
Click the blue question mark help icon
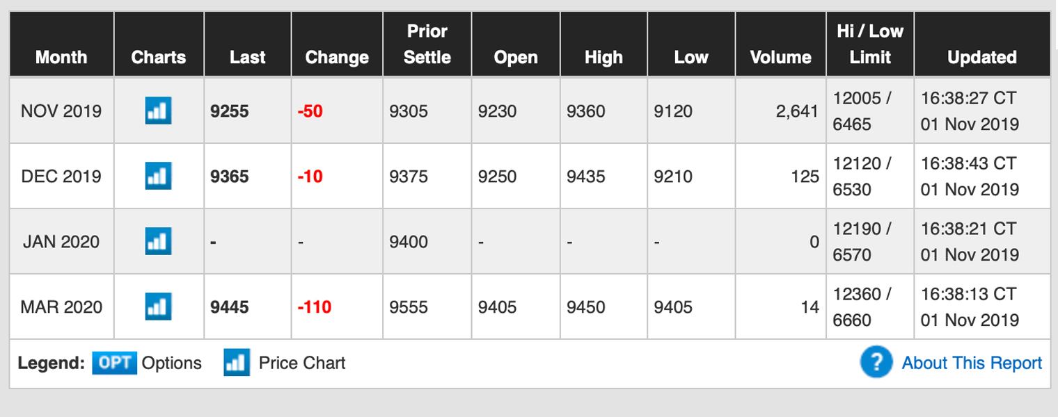point(876,362)
